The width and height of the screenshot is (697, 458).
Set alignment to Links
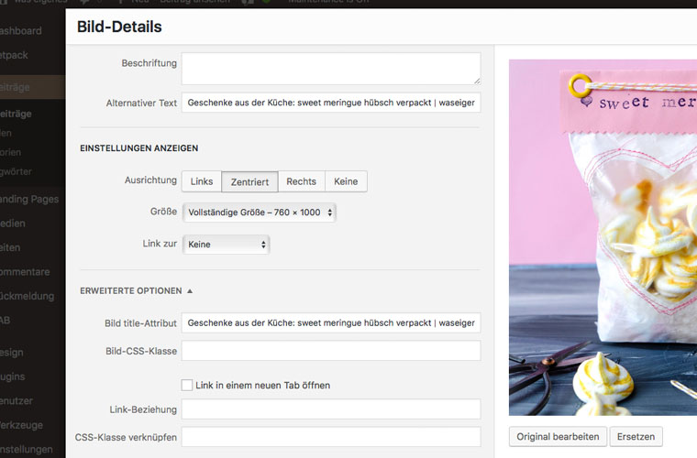pyautogui.click(x=202, y=181)
